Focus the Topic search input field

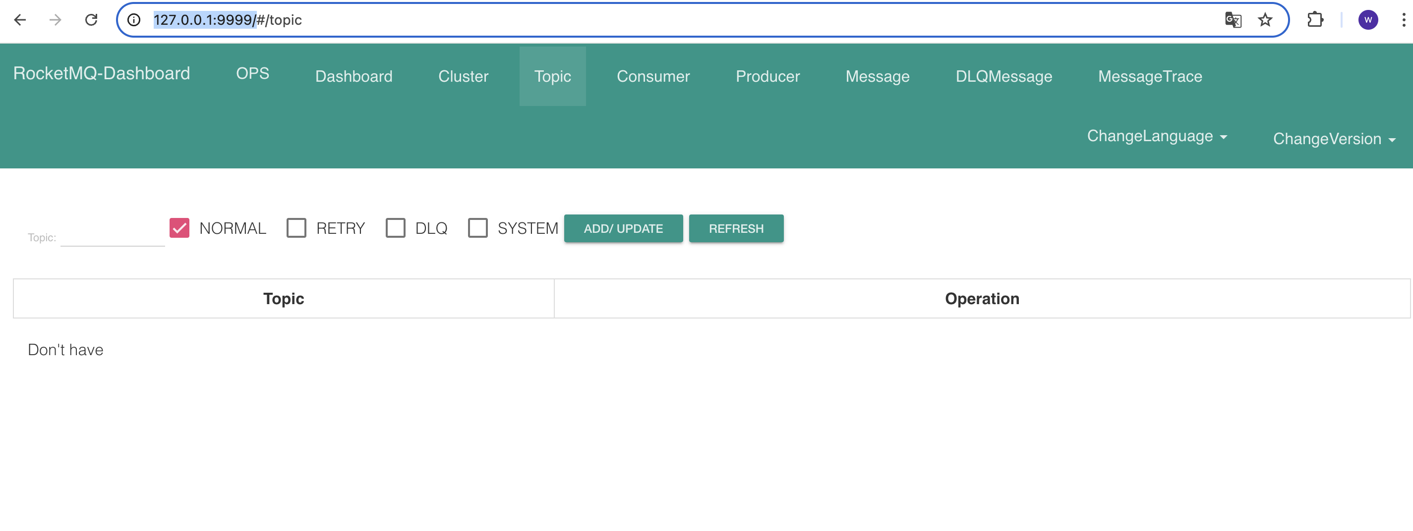(x=113, y=237)
